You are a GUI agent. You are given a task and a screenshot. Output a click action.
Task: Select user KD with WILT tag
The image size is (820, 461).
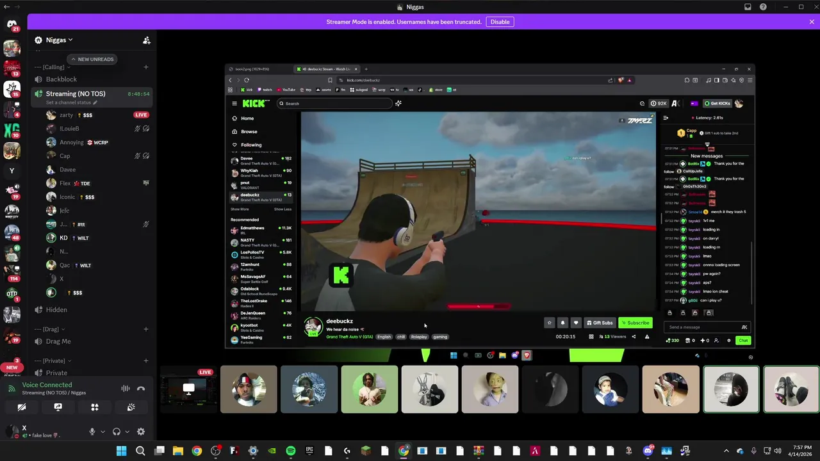[97, 238]
